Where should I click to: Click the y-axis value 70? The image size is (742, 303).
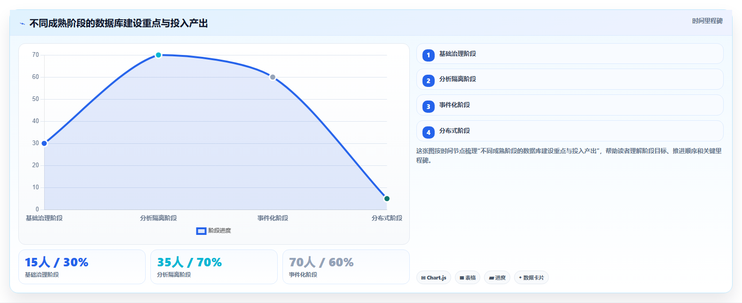pyautogui.click(x=36, y=55)
